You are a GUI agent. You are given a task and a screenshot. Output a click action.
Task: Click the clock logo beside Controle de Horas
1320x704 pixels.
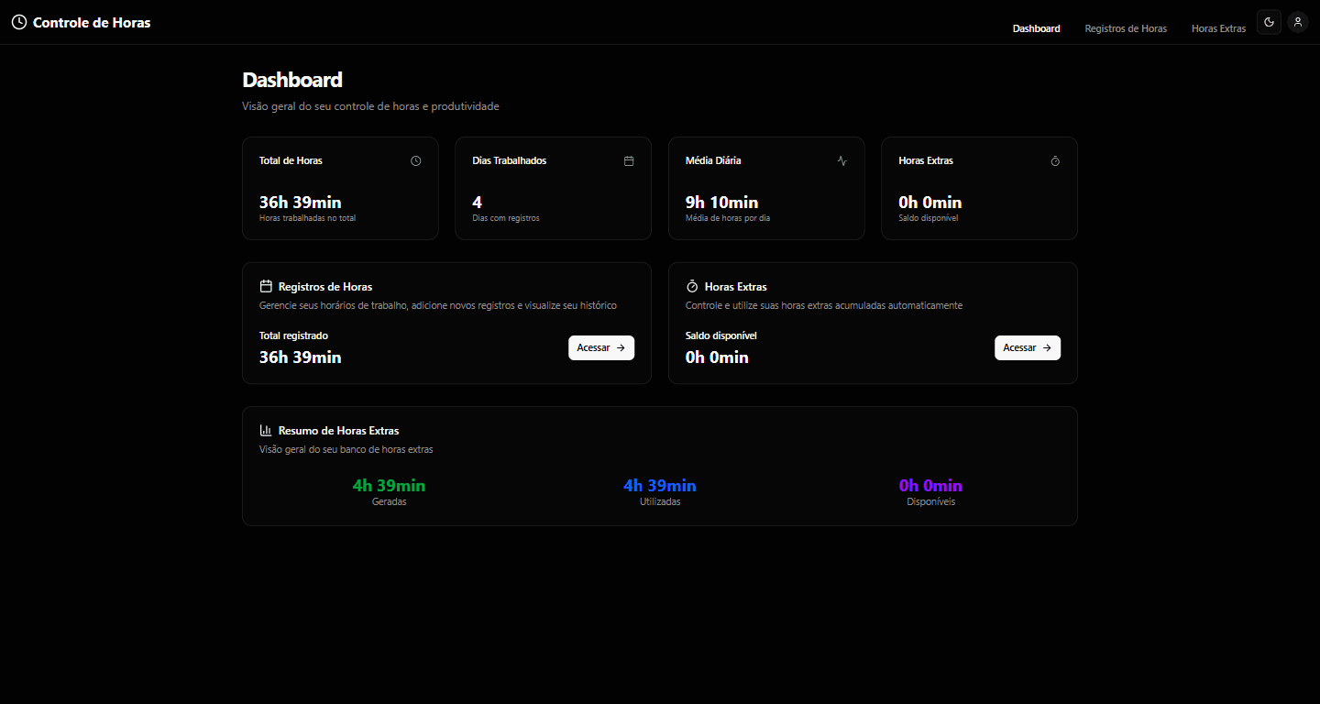pyautogui.click(x=18, y=22)
